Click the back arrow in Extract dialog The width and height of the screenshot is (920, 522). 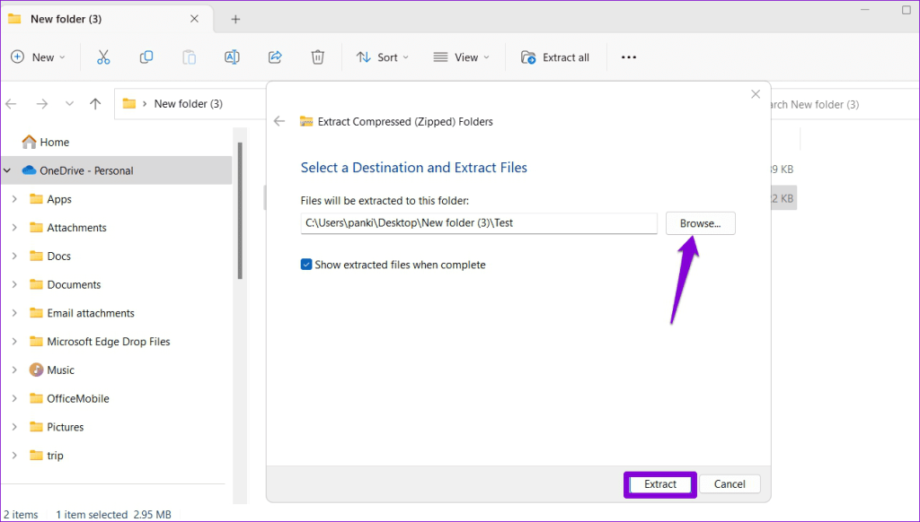[279, 121]
